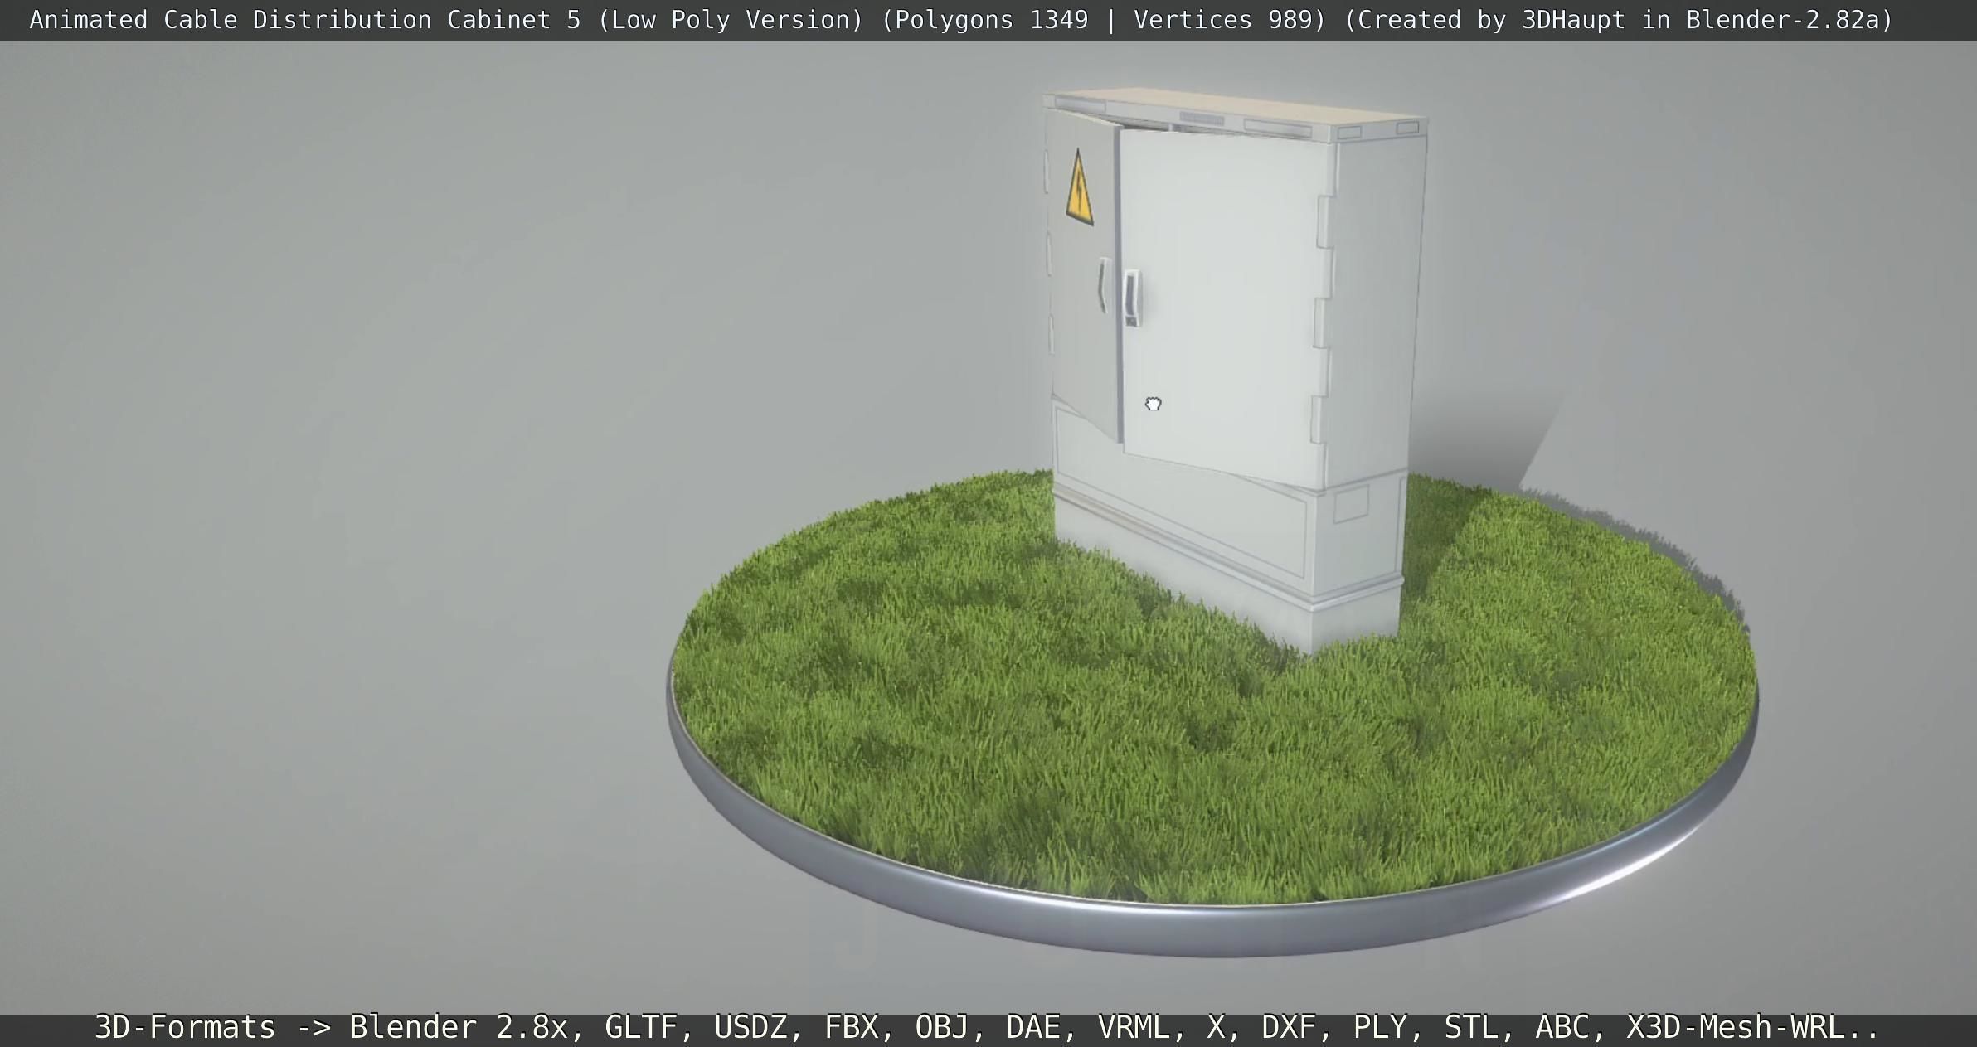Click the '(Polygons 1349 | Vertices 989)' text
1977x1047 pixels.
(1104, 20)
